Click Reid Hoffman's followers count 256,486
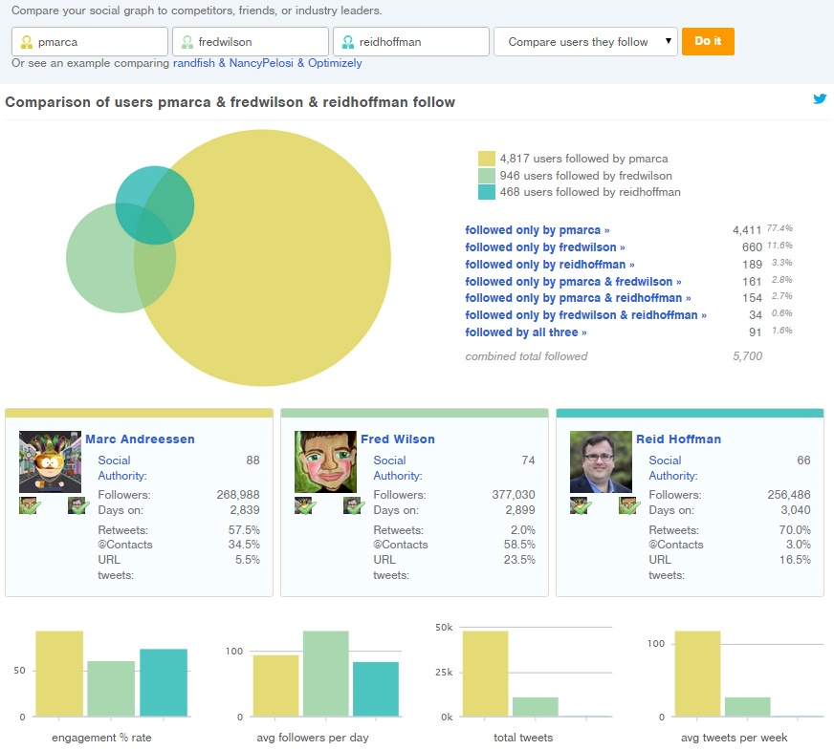This screenshot has height=750, width=834. pos(789,495)
